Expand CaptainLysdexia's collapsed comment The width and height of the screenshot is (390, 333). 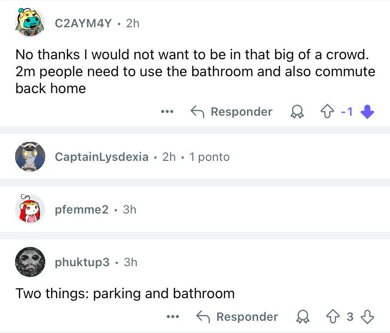[101, 157]
